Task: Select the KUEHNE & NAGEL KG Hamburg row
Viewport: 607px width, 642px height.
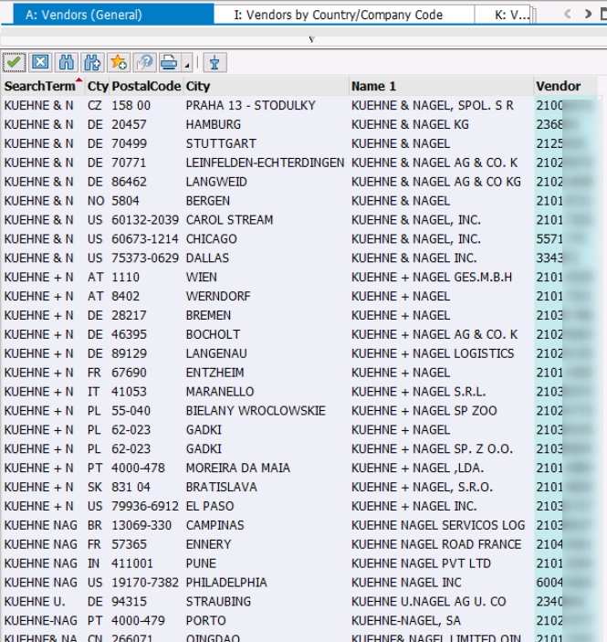Action: (x=274, y=124)
